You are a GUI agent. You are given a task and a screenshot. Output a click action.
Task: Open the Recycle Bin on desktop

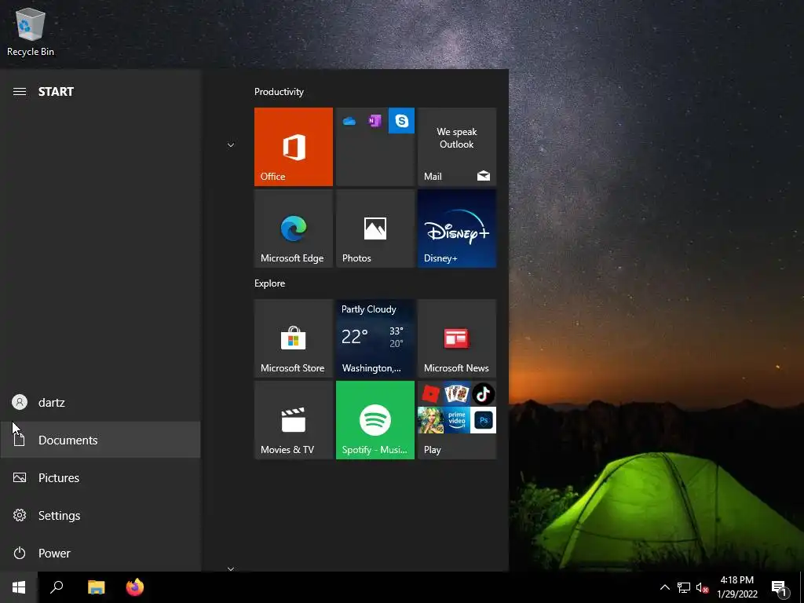click(x=31, y=31)
